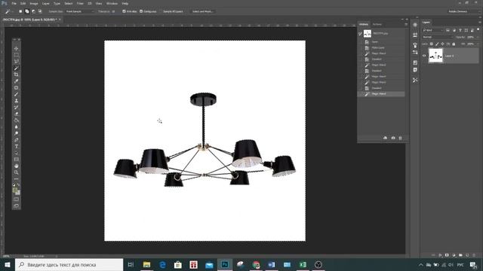Switch to the Actions tab
Image resolution: width=483 pixels, height=271 pixels.
(377, 24)
